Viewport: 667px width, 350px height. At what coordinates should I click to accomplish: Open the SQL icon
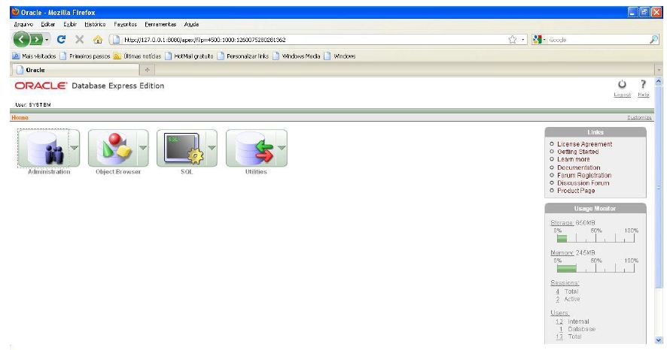[x=181, y=148]
